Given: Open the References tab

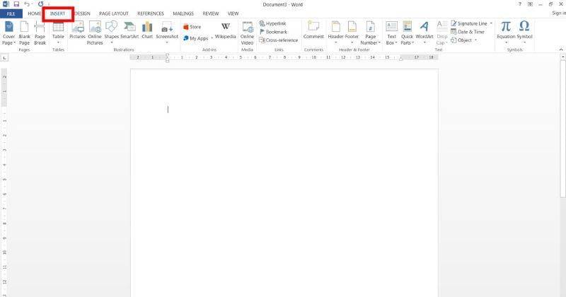Looking at the screenshot, I should [x=150, y=13].
